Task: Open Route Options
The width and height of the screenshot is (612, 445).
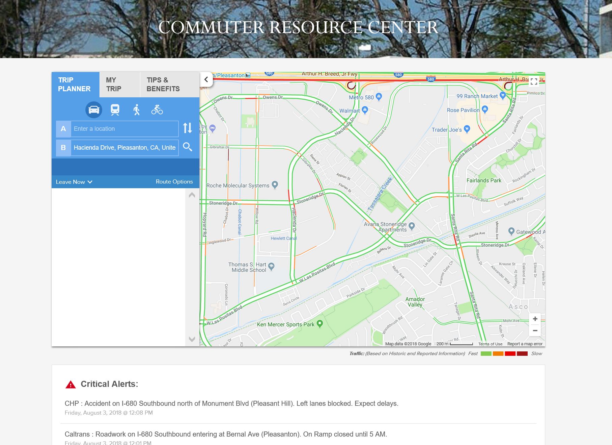Action: click(174, 181)
